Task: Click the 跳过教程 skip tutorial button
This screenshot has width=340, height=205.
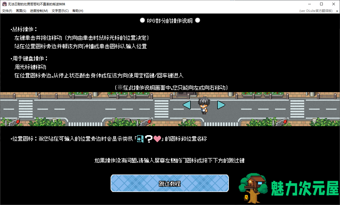Action: 170,183
